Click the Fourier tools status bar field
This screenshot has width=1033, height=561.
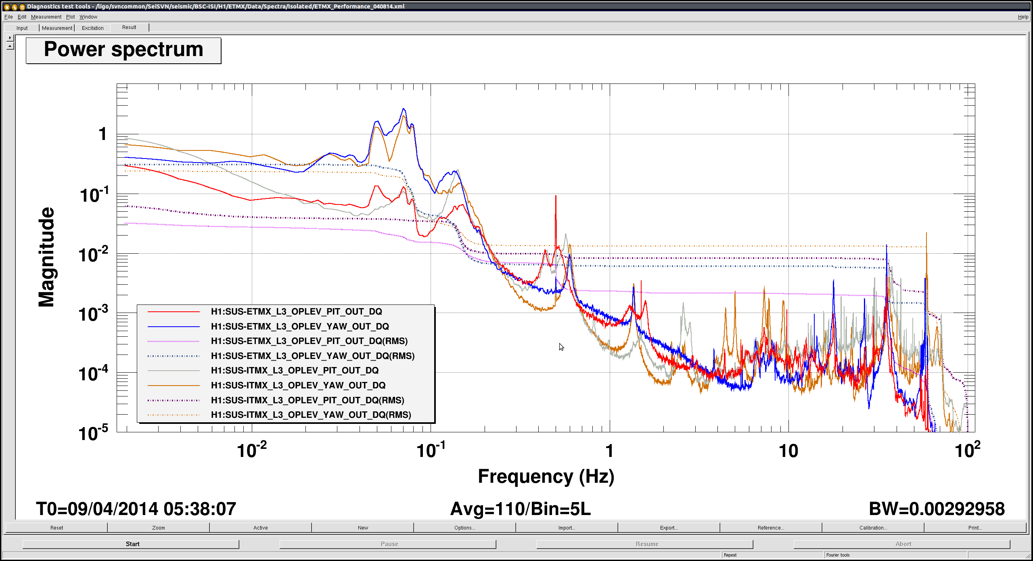pyautogui.click(x=895, y=555)
